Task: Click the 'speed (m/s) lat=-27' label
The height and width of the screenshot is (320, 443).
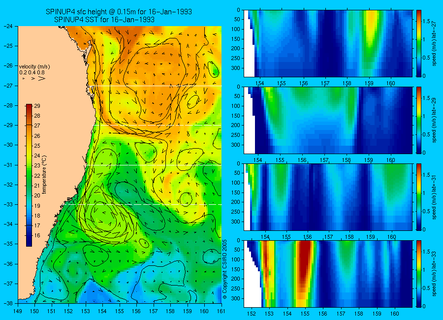Action: 434,43
